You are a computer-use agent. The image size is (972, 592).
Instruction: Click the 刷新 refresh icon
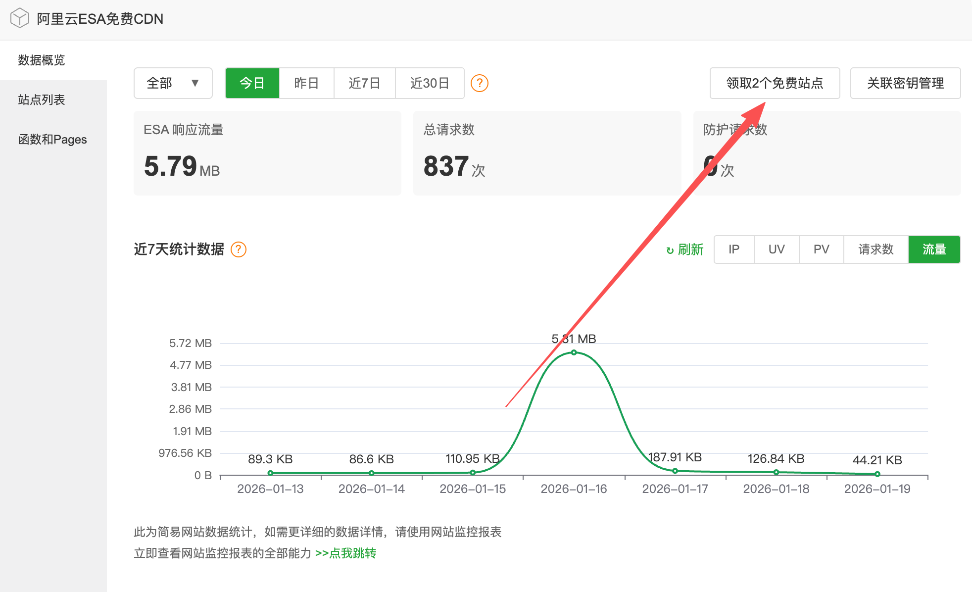[x=670, y=250]
